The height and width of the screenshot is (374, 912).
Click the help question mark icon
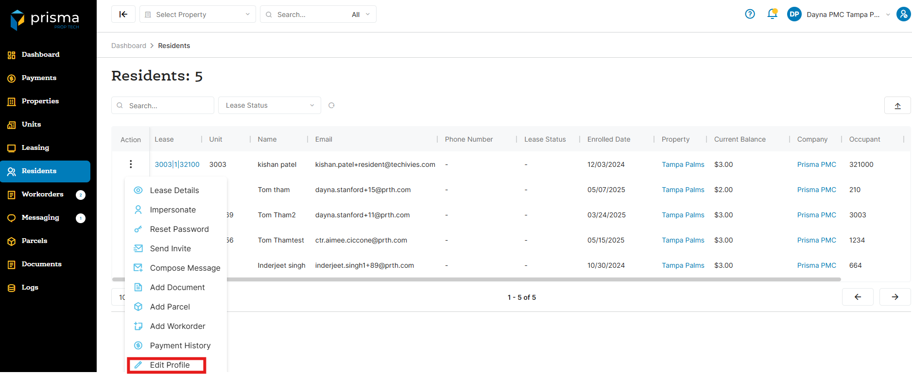(x=750, y=14)
